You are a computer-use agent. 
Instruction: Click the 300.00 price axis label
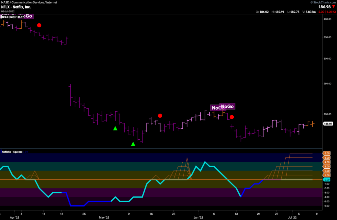coord(327,59)
